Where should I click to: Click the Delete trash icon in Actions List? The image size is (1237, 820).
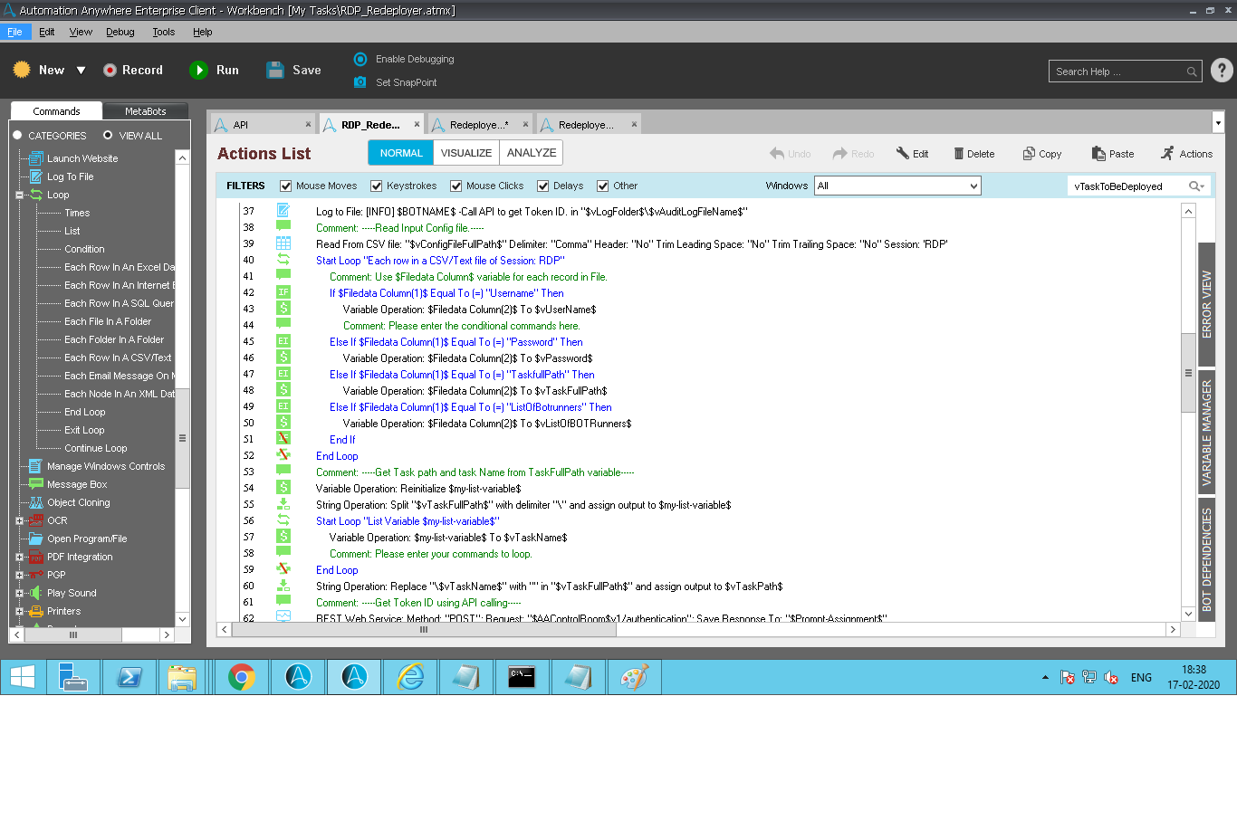pos(958,154)
